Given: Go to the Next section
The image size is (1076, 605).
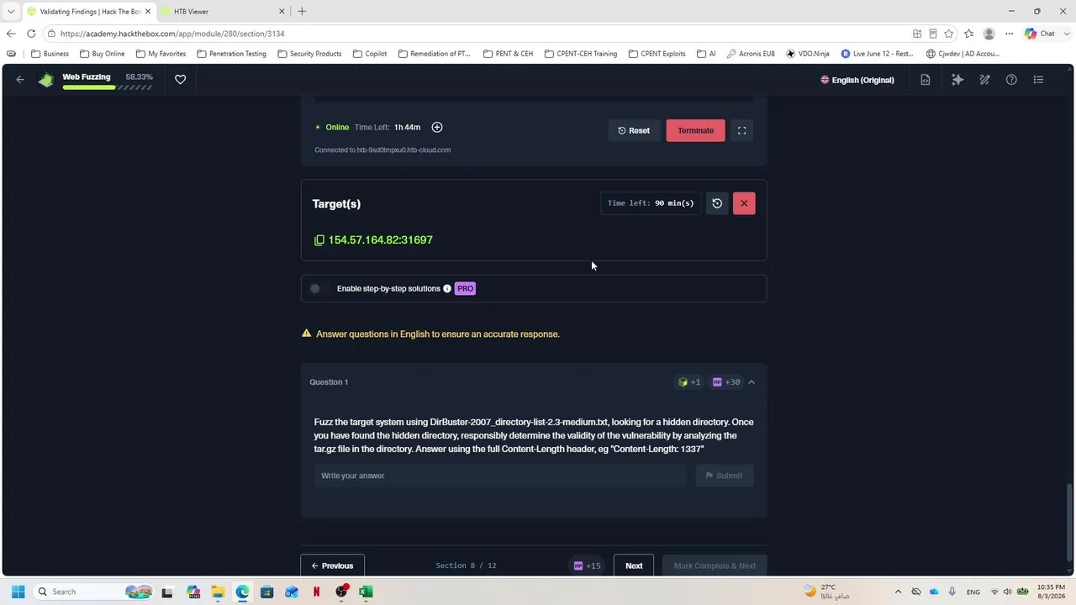Looking at the screenshot, I should pos(634,566).
